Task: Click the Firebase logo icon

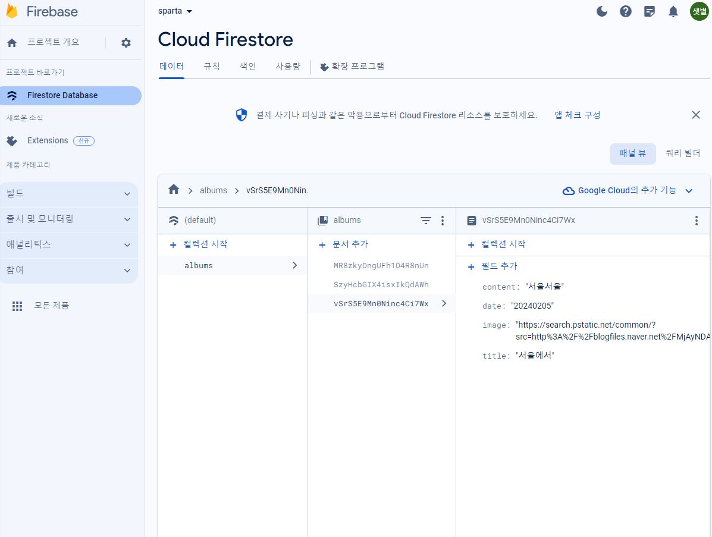Action: [12, 11]
